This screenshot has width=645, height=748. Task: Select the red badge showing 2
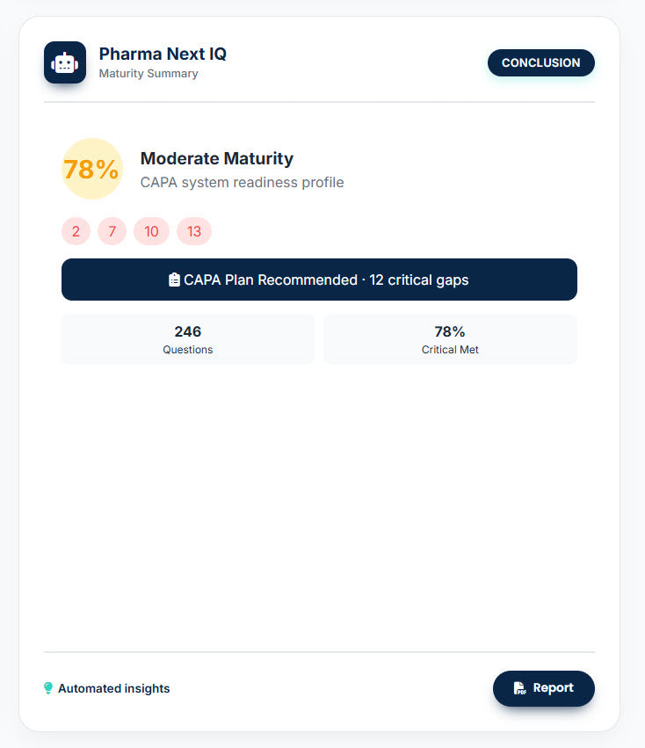click(76, 231)
